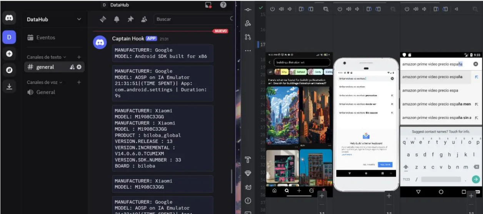Power button on second emulator toolbar

339,9
